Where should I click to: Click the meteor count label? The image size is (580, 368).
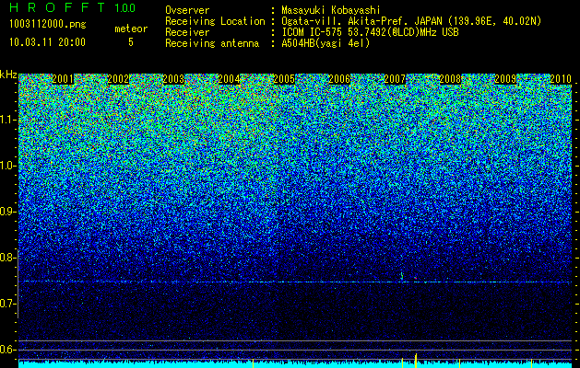point(131,29)
